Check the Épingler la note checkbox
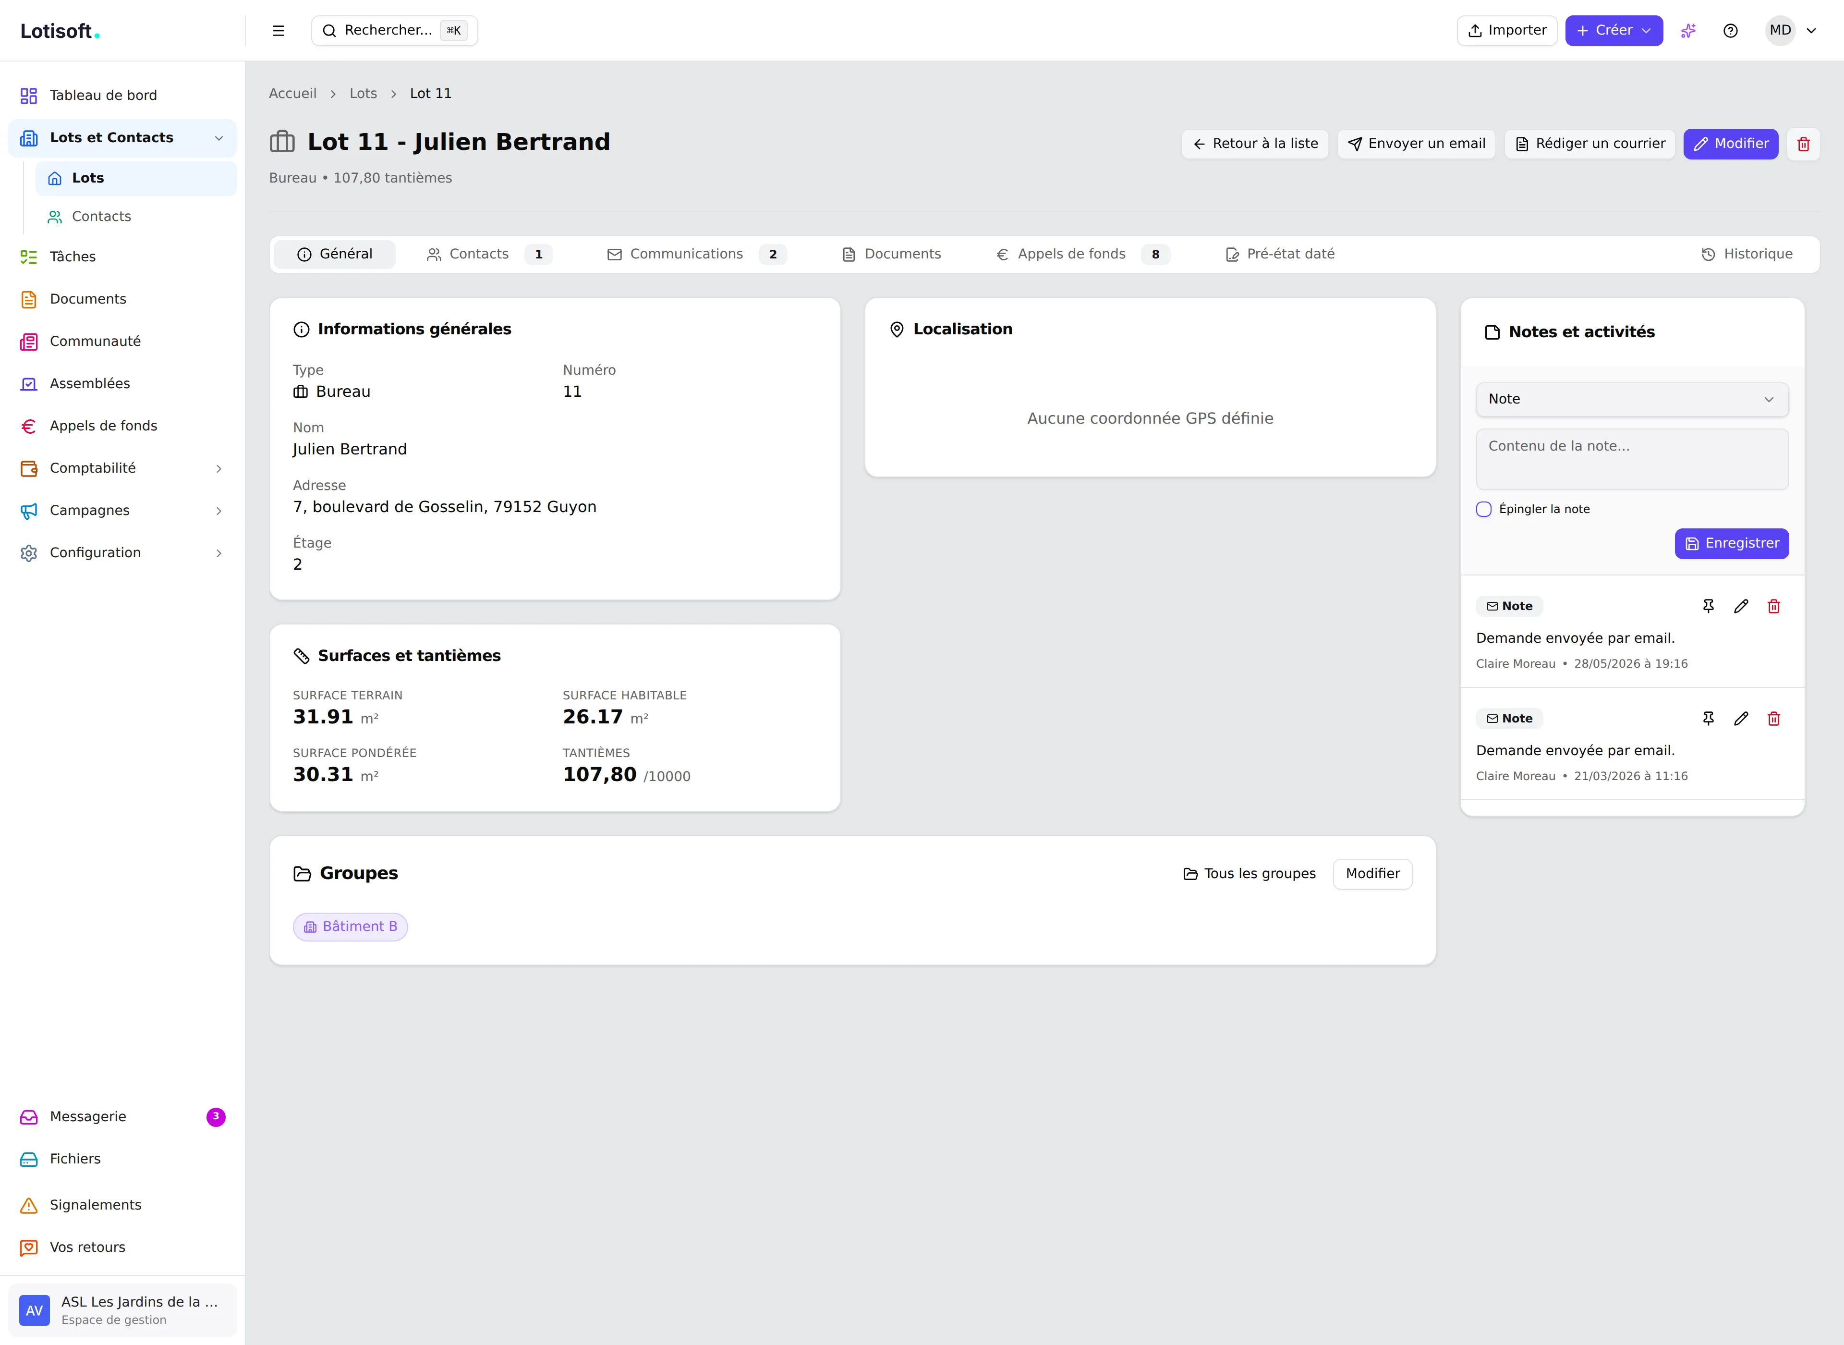The image size is (1844, 1345). click(1483, 510)
